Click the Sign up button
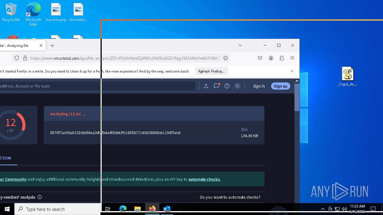The height and width of the screenshot is (215, 383). [280, 86]
